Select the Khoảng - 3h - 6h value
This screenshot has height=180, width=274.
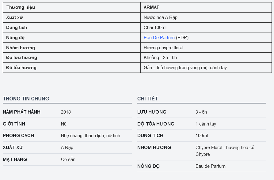[x=160, y=58]
